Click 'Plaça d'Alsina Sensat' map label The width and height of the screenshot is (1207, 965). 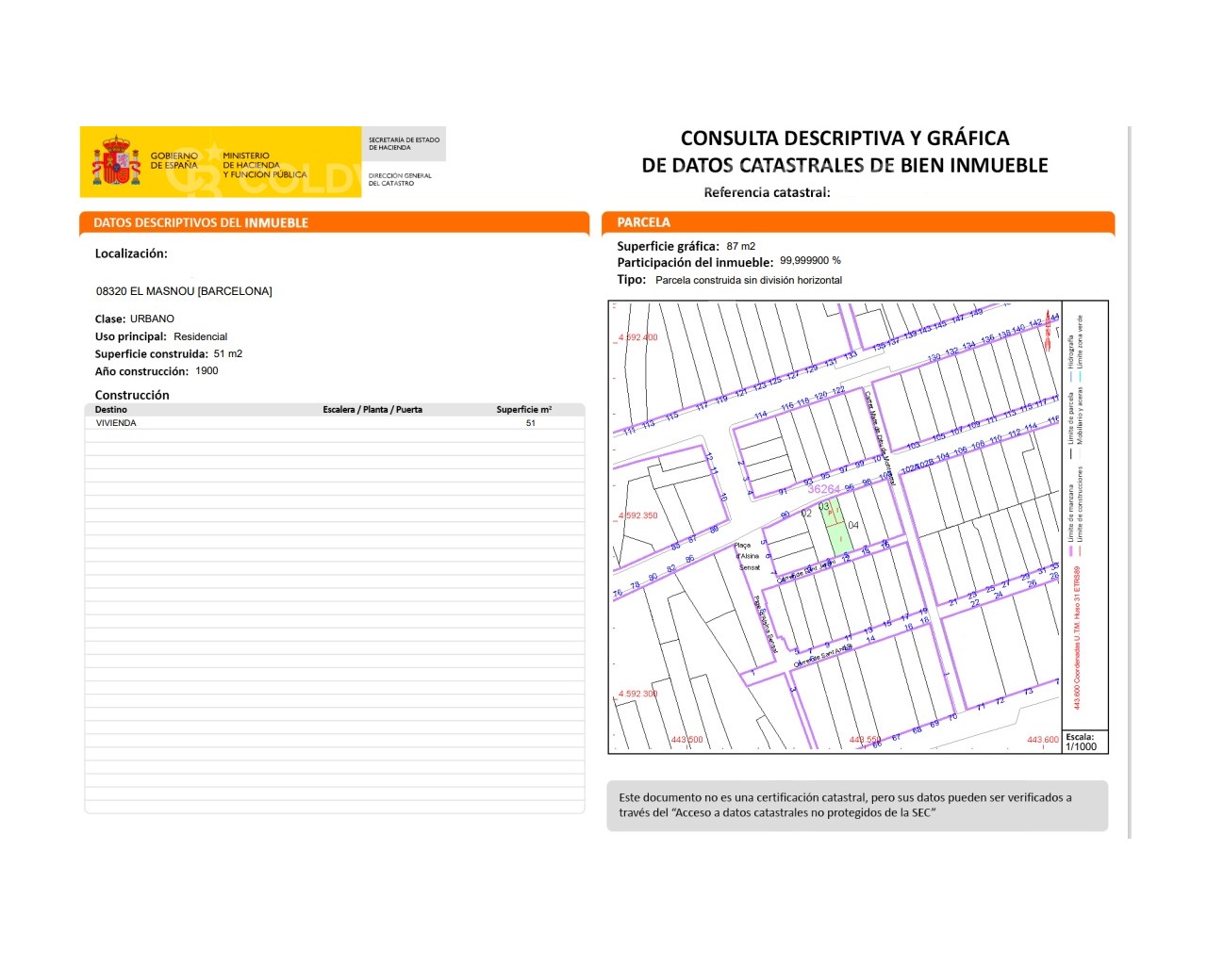(749, 556)
